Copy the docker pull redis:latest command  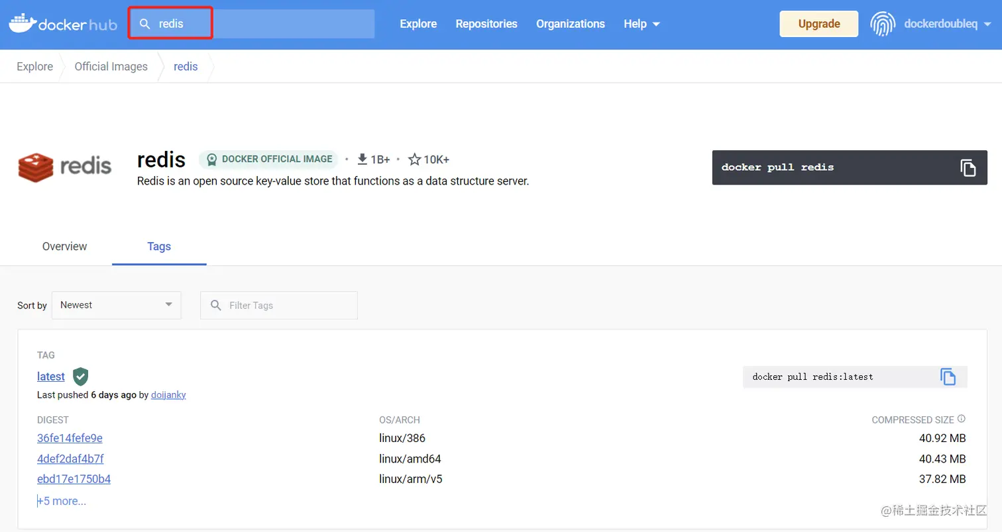click(x=948, y=377)
